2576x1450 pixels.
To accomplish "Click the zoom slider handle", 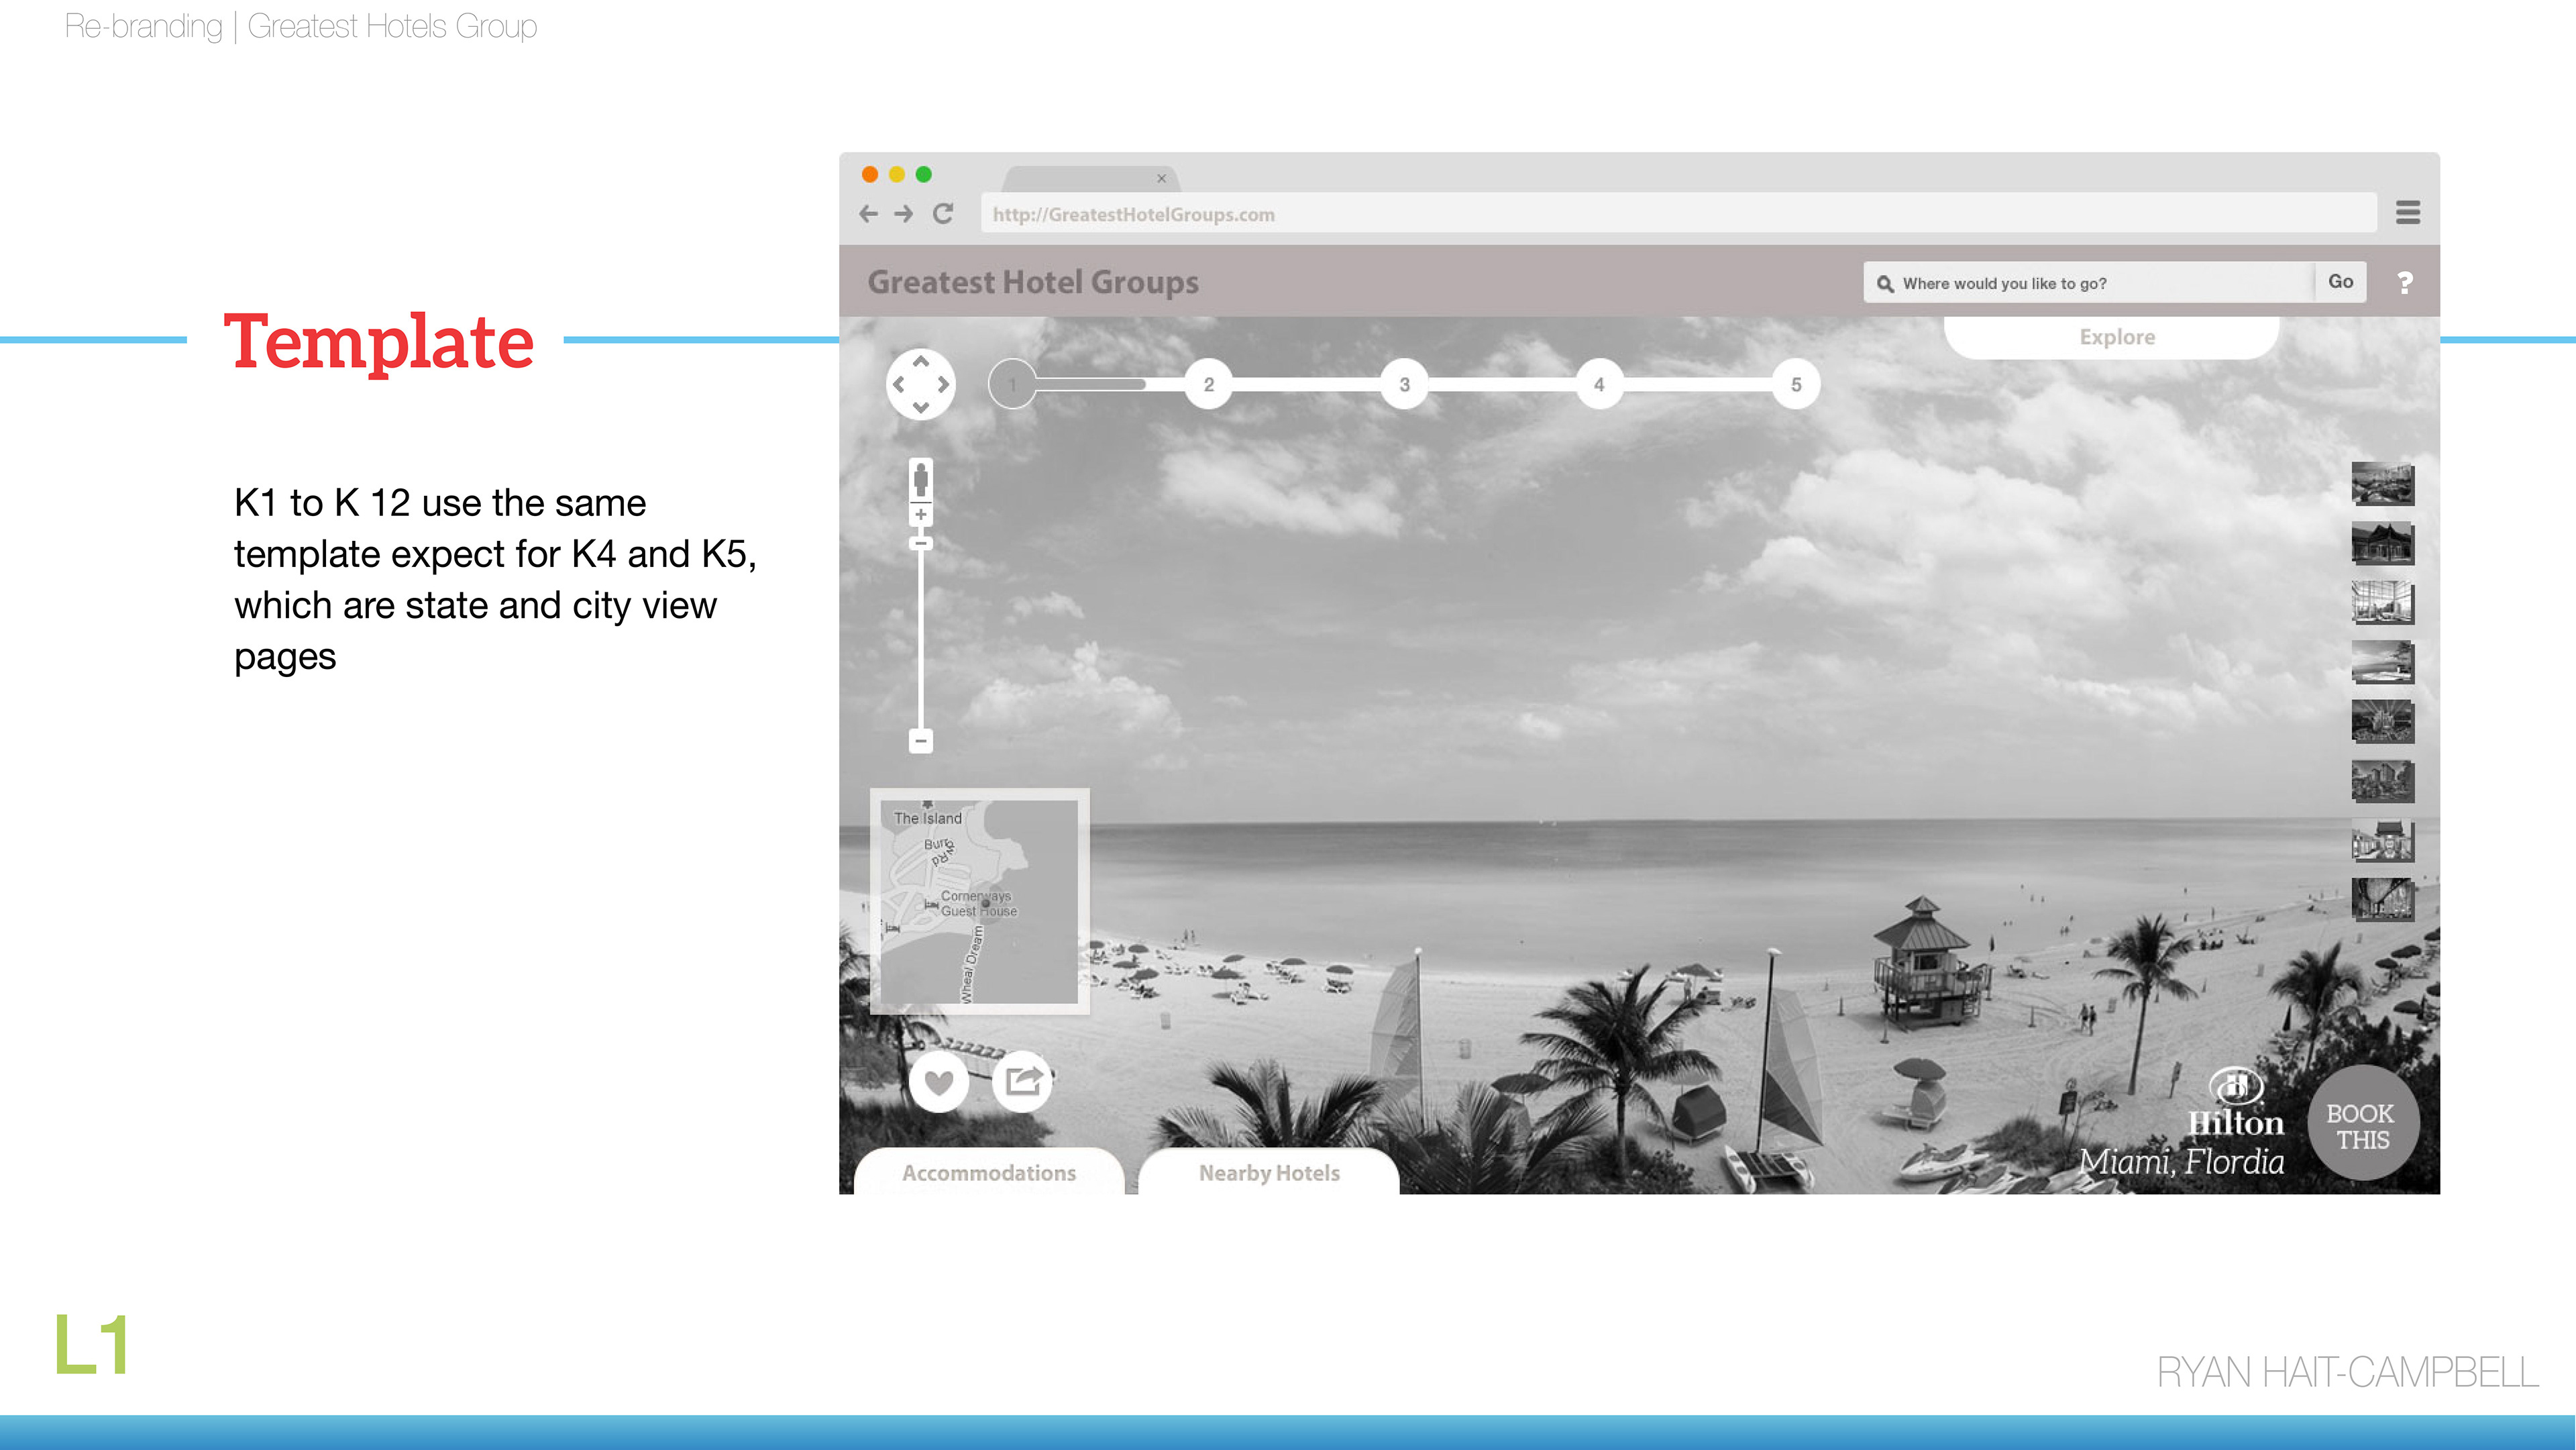I will (x=921, y=544).
